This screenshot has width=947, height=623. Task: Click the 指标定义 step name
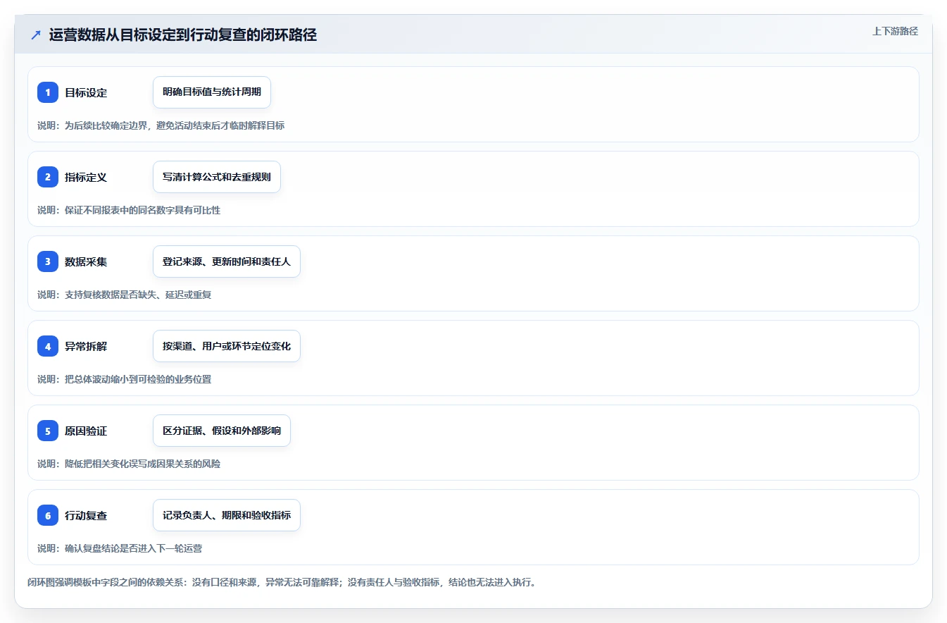(x=86, y=177)
